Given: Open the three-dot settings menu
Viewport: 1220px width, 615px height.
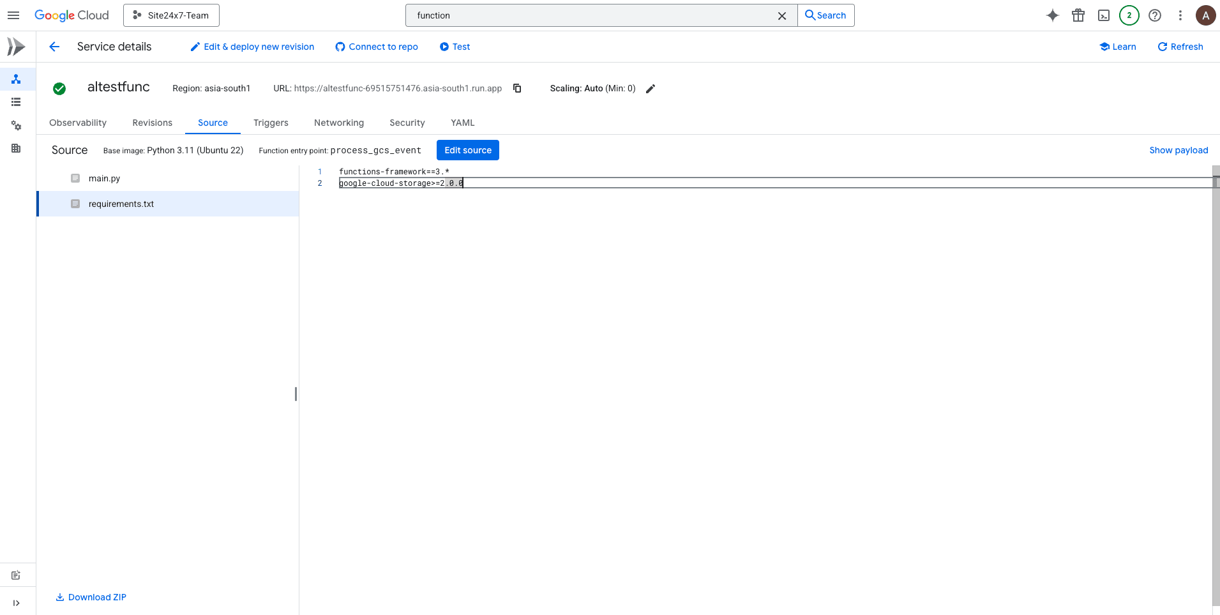Looking at the screenshot, I should (1180, 15).
